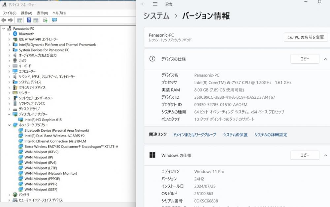
Task: Collapse the ディスプレイ アダプター tree node
Action: [x=9, y=114]
